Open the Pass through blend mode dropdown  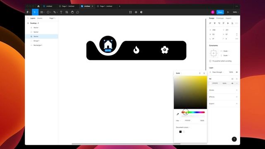[x=218, y=72]
